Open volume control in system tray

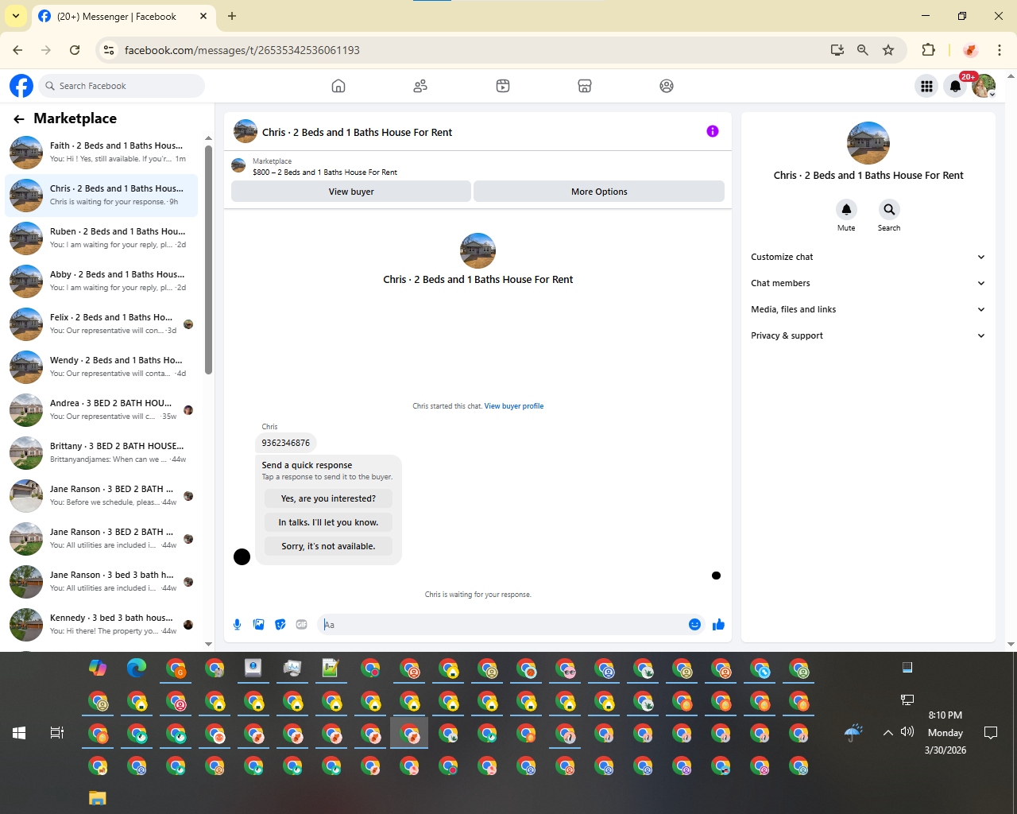pos(907,732)
